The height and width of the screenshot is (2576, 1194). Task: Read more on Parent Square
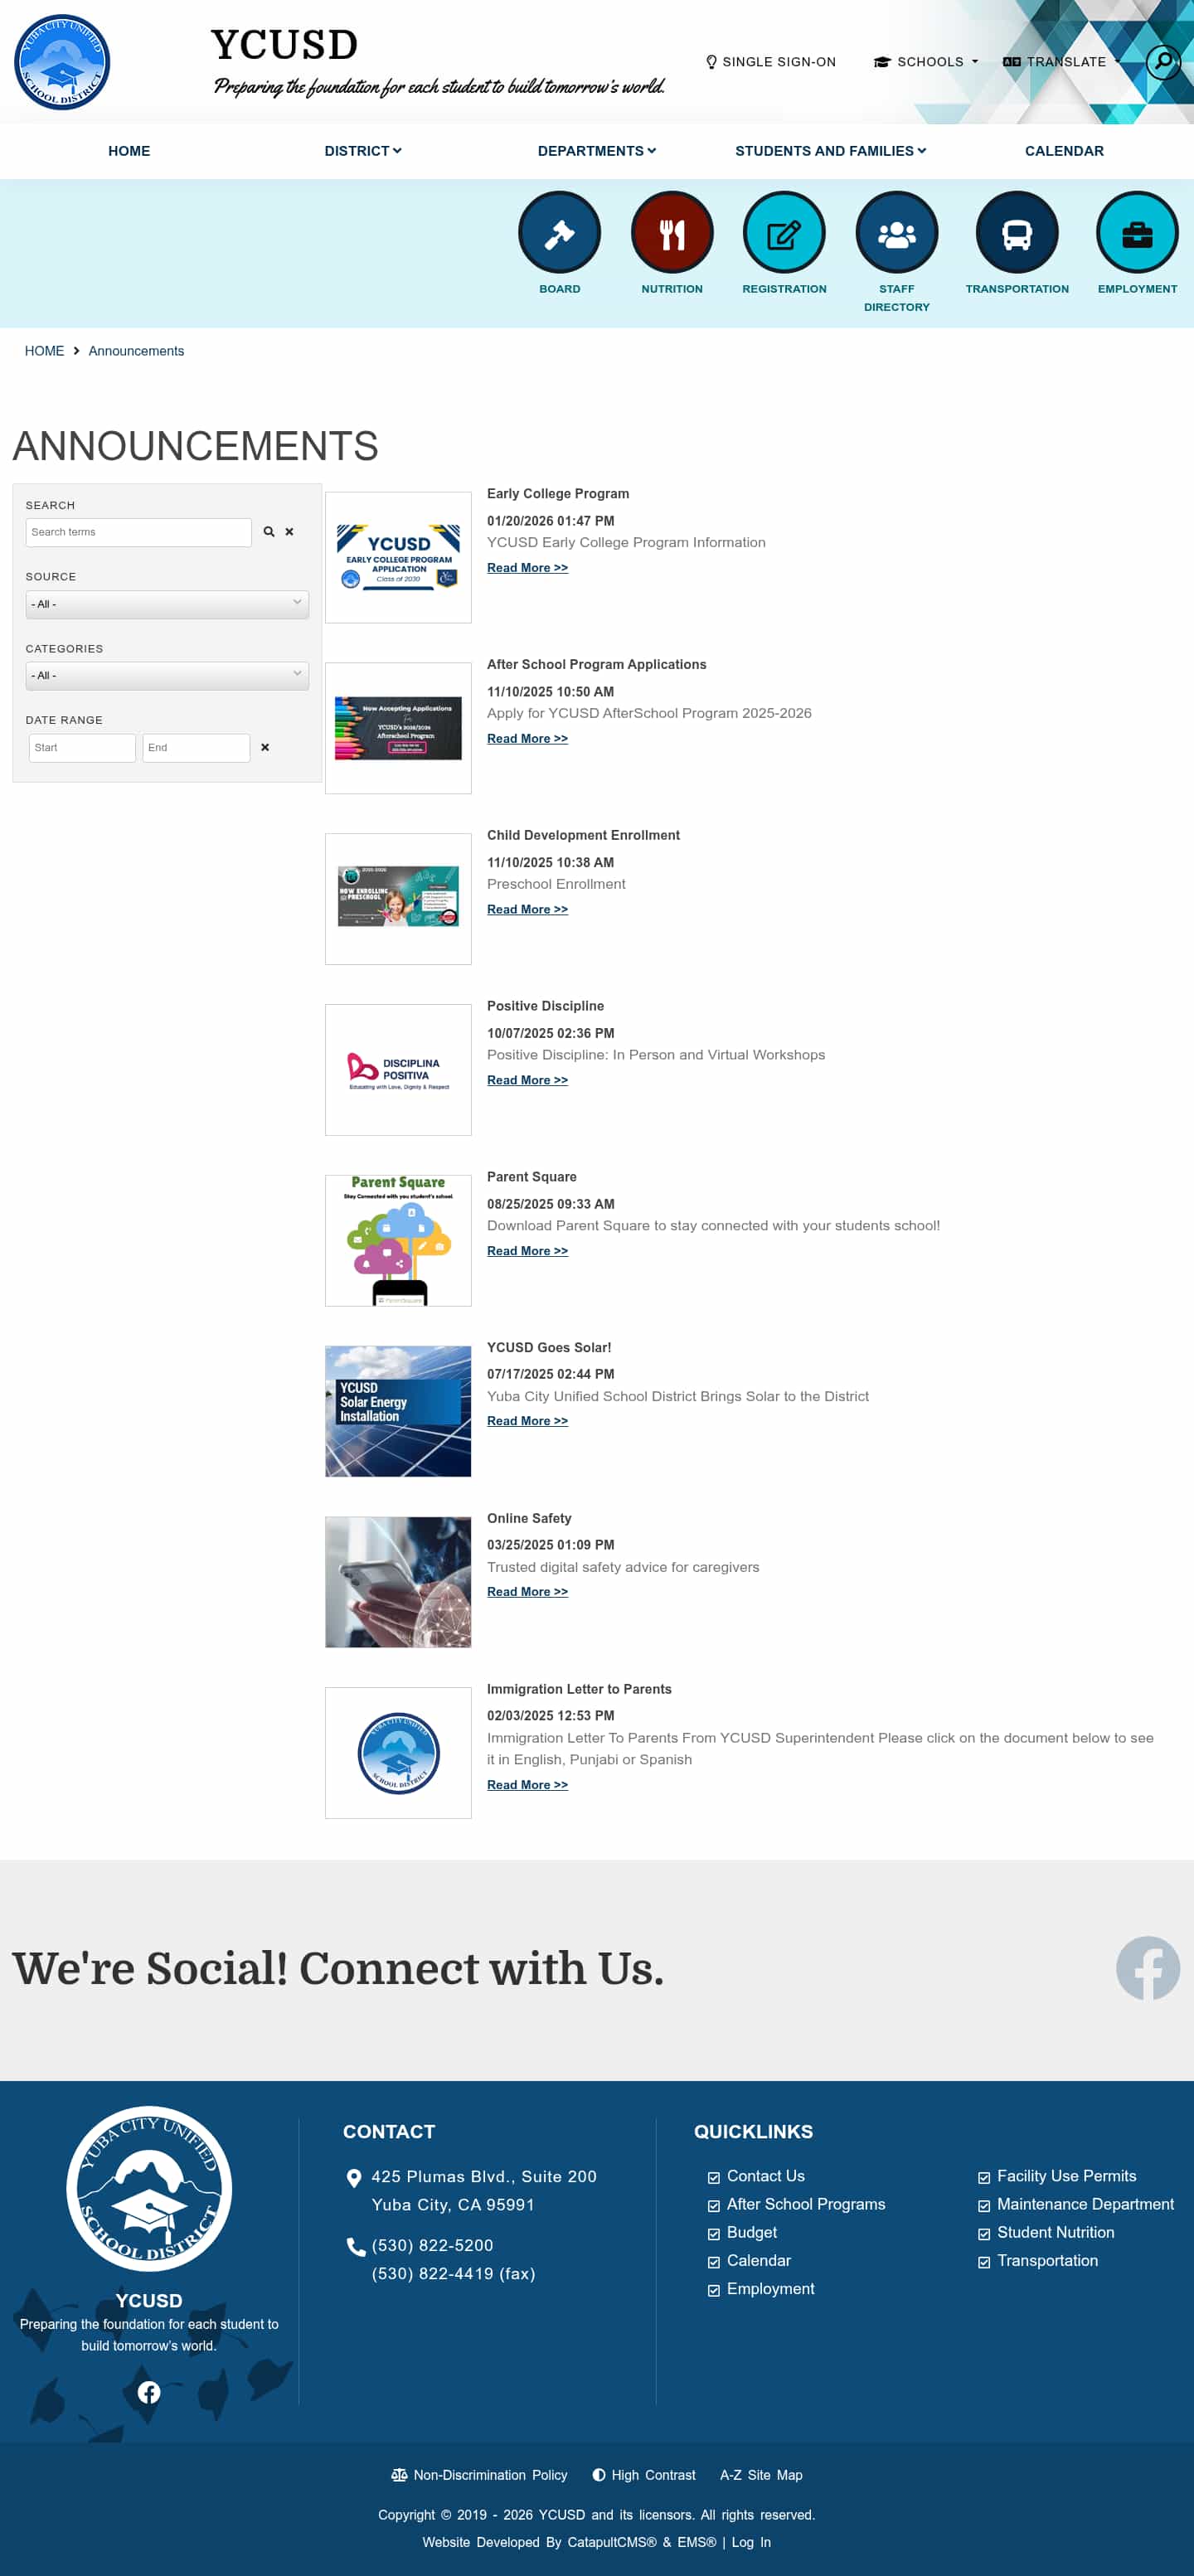pos(527,1251)
